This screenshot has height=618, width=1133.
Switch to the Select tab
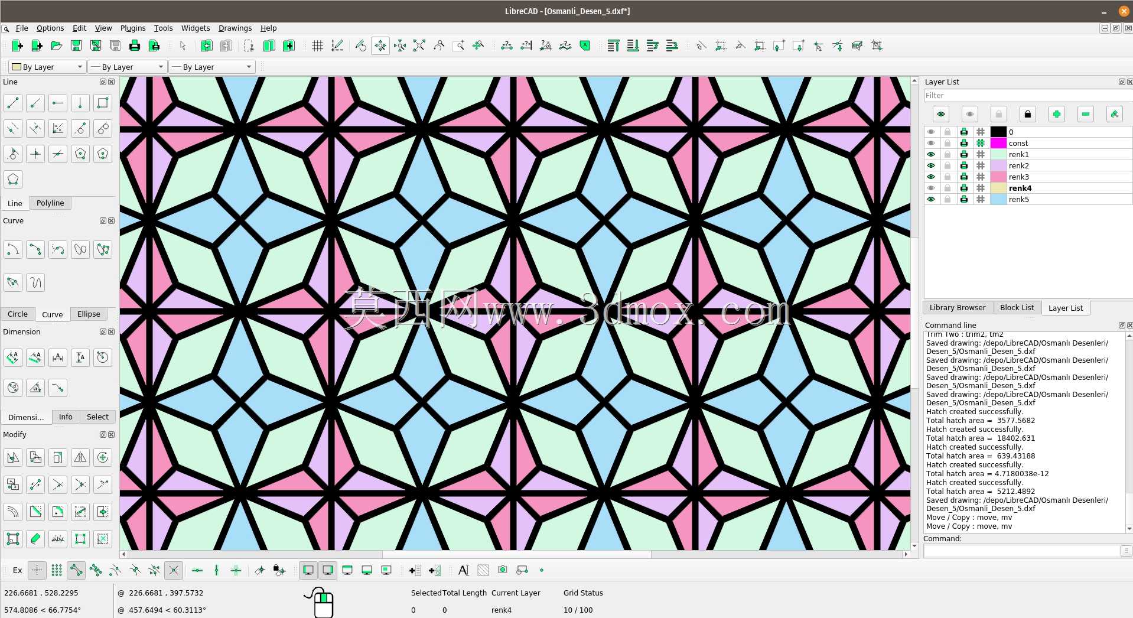pyautogui.click(x=97, y=417)
